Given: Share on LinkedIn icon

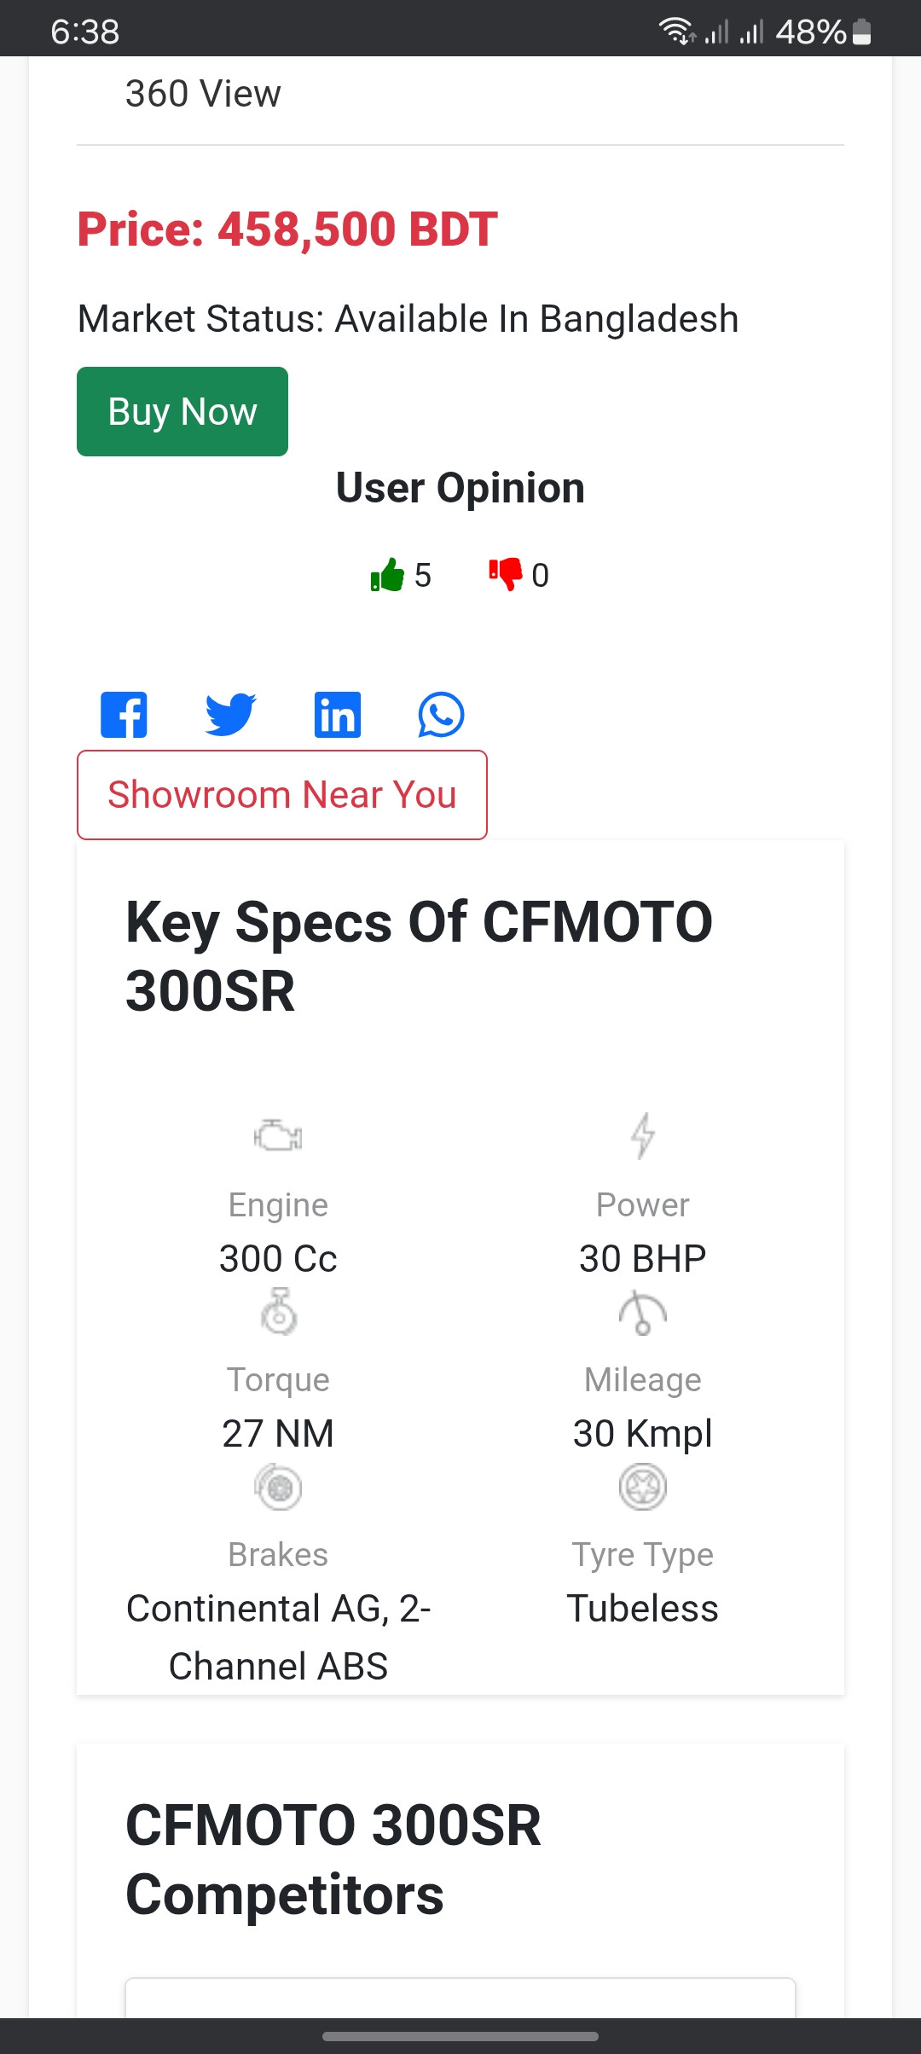Looking at the screenshot, I should [338, 715].
